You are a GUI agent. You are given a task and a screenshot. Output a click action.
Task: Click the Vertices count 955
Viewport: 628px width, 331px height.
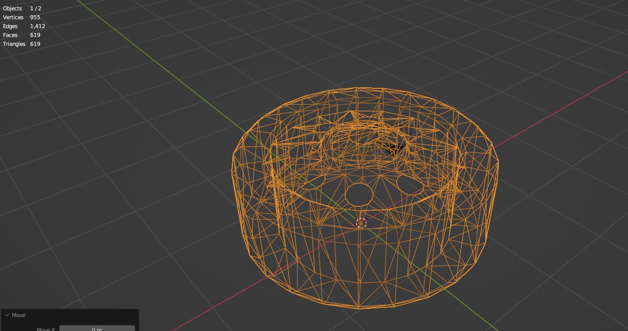click(x=35, y=17)
